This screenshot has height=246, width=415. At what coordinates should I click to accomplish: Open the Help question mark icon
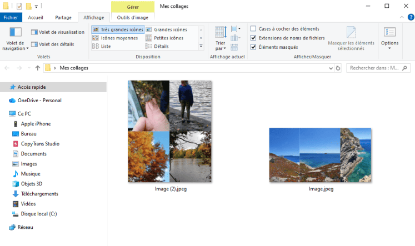pos(411,17)
